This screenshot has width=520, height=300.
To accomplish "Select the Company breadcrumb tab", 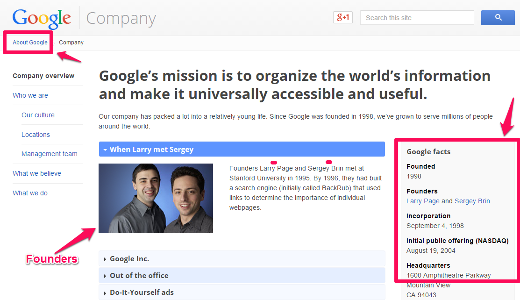I will point(71,43).
